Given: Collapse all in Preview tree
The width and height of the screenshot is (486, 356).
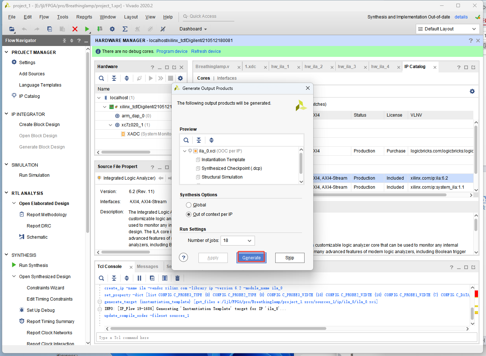Looking at the screenshot, I should [x=199, y=140].
